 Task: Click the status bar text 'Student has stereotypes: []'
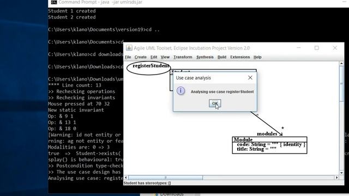pyautogui.click(x=147, y=183)
